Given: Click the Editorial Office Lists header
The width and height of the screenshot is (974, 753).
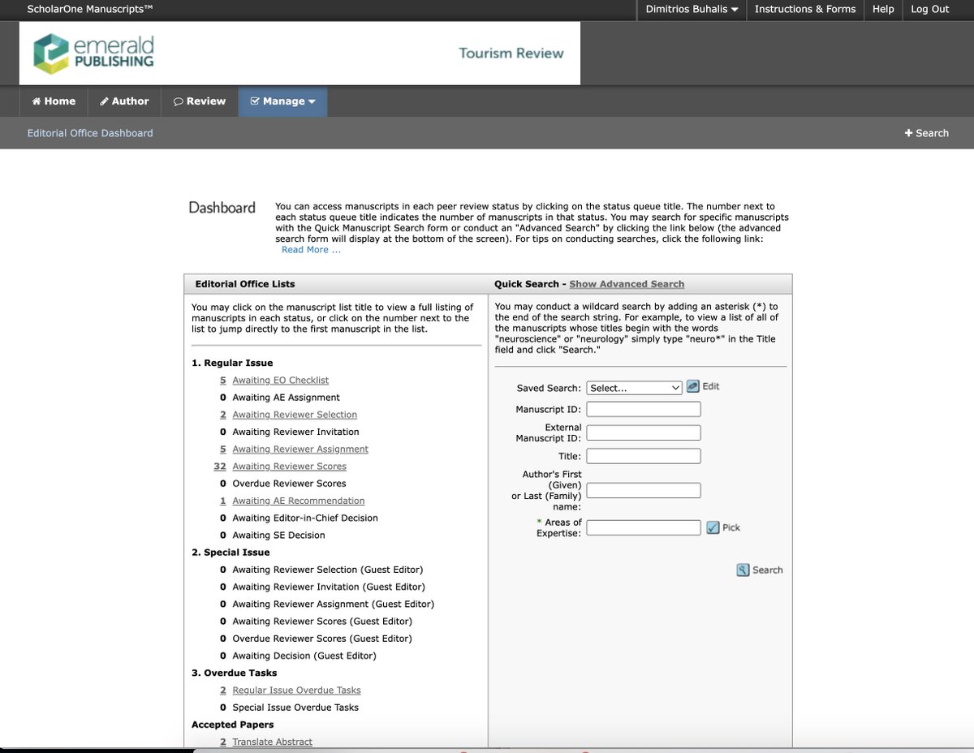Looking at the screenshot, I should pos(245,284).
